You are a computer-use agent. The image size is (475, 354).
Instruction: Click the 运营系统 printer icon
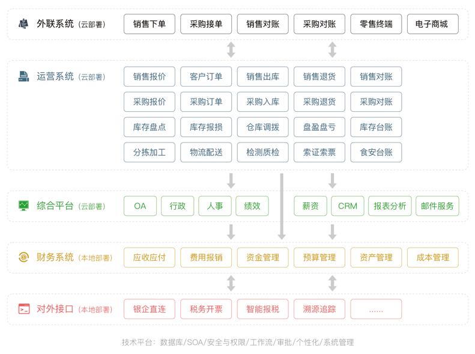click(23, 76)
